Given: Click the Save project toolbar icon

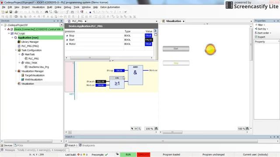Looking at the screenshot, I should [10, 12].
